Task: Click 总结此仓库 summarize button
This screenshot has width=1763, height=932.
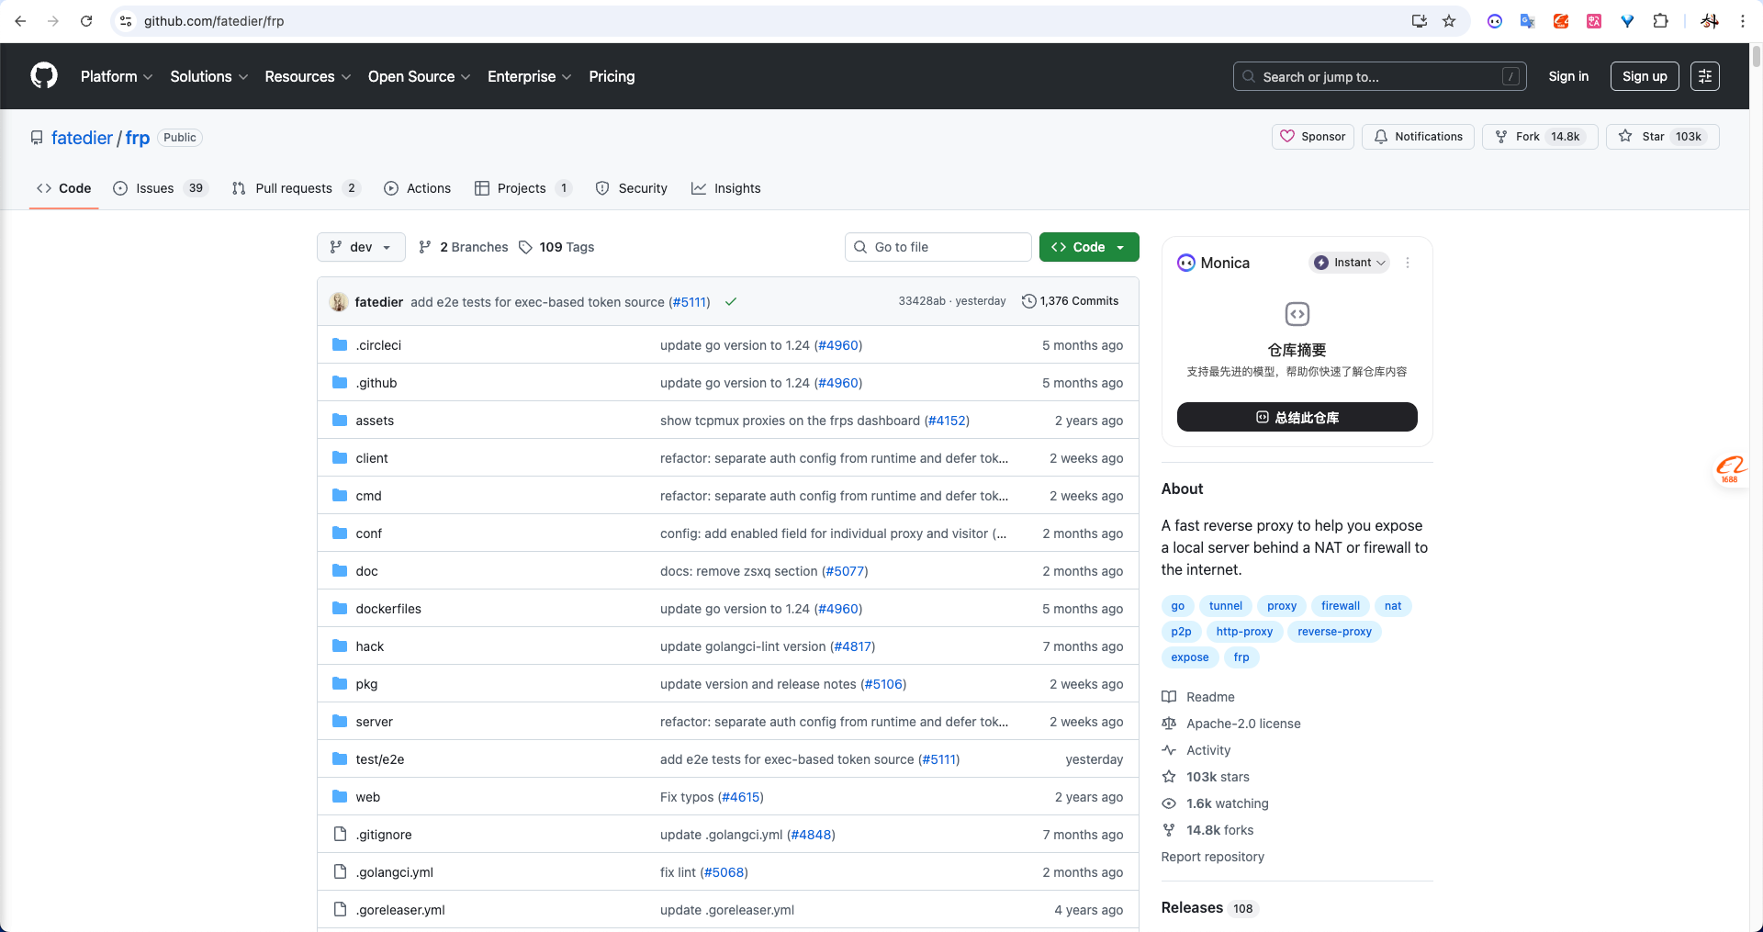Action: 1297,417
